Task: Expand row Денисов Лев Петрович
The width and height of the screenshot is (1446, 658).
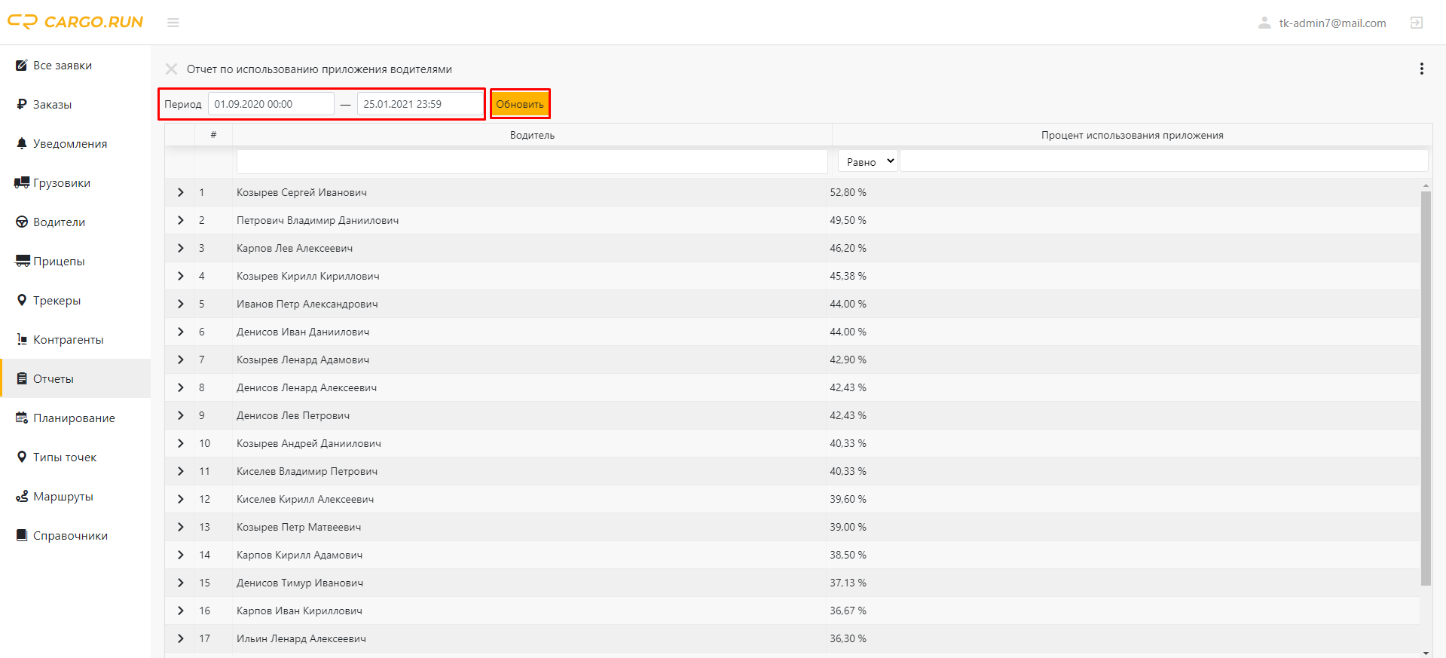Action: pos(180,415)
